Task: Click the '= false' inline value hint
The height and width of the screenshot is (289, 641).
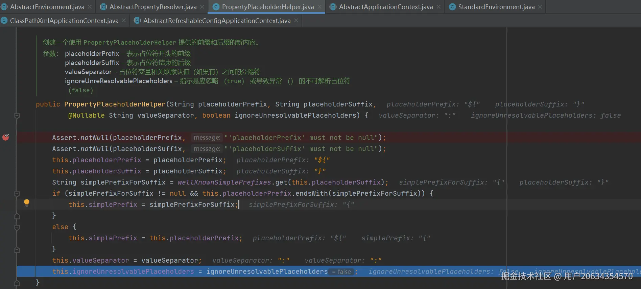Action: pyautogui.click(x=341, y=272)
